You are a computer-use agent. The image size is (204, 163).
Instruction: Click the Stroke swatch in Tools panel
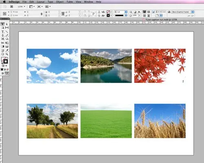[x=6, y=62]
